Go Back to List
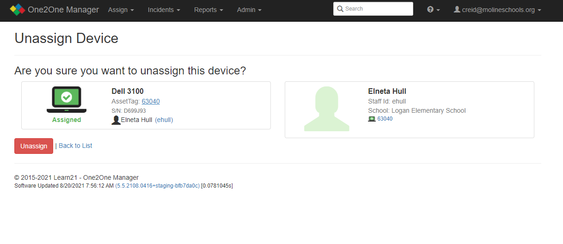This screenshot has height=244, width=563. 75,146
